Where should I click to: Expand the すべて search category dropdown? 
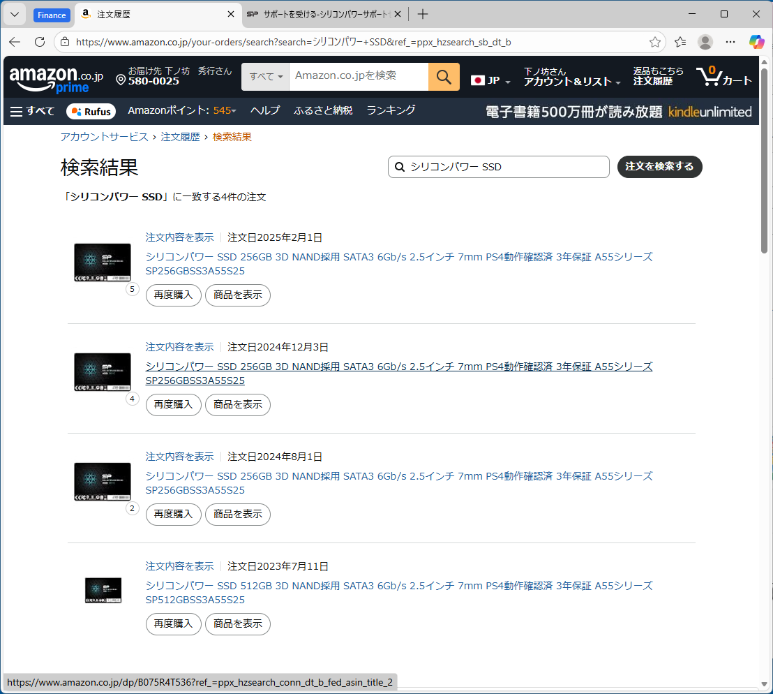click(x=265, y=77)
